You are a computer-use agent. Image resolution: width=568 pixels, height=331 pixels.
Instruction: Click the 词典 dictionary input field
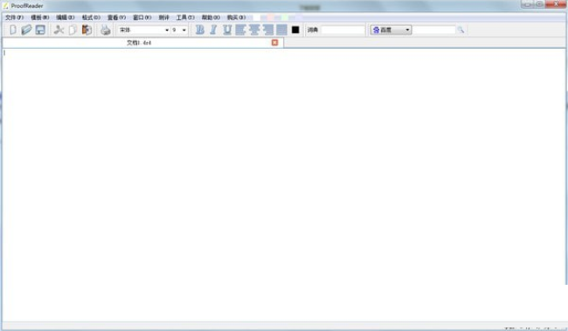pos(343,30)
